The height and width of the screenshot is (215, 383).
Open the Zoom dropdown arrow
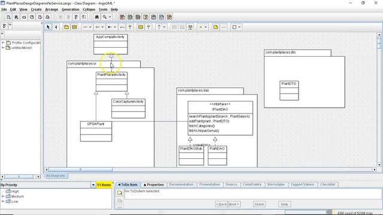(110, 17)
